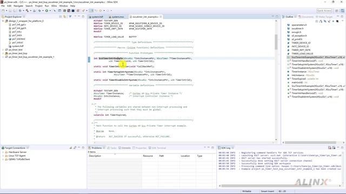Click the hammer Build toolbar icon
Image resolution: width=346 pixels, height=194 pixels.
point(27,11)
